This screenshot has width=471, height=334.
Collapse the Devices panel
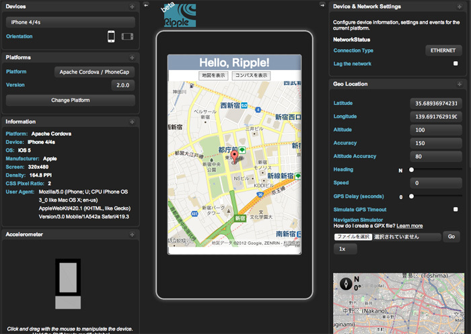click(132, 7)
